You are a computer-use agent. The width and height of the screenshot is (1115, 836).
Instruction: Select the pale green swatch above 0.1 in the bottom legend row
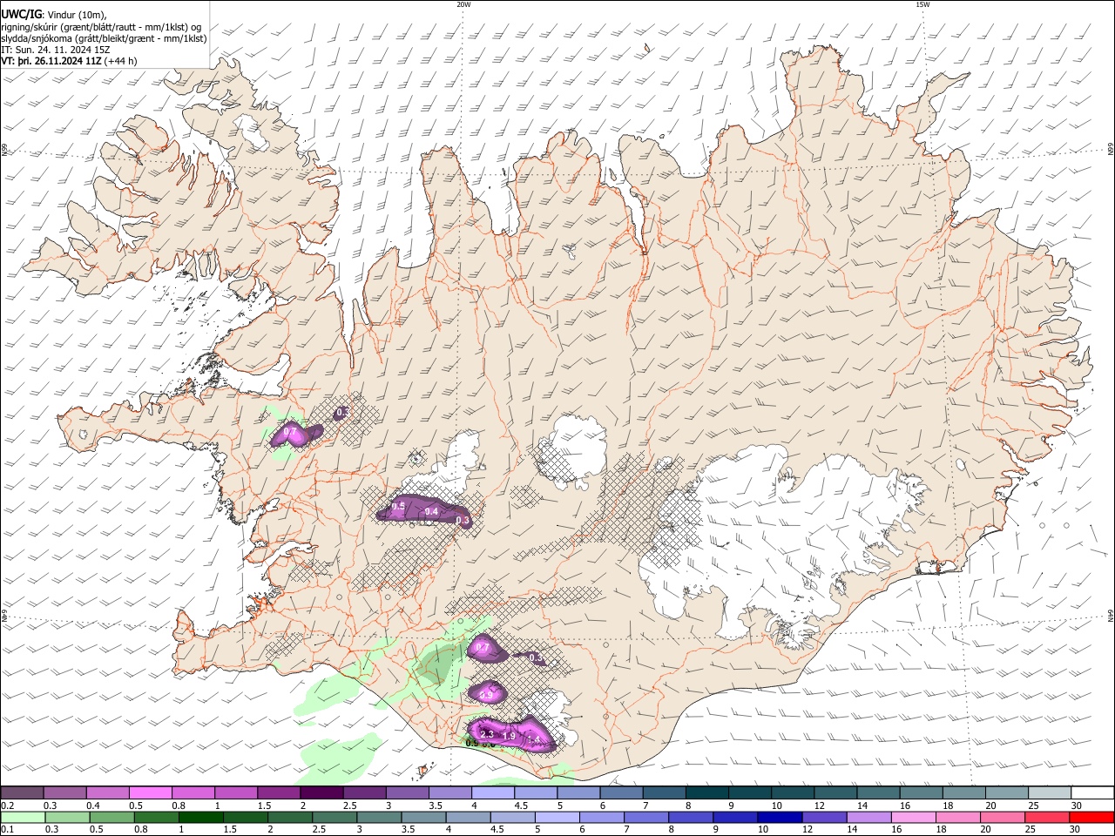pos(23,817)
